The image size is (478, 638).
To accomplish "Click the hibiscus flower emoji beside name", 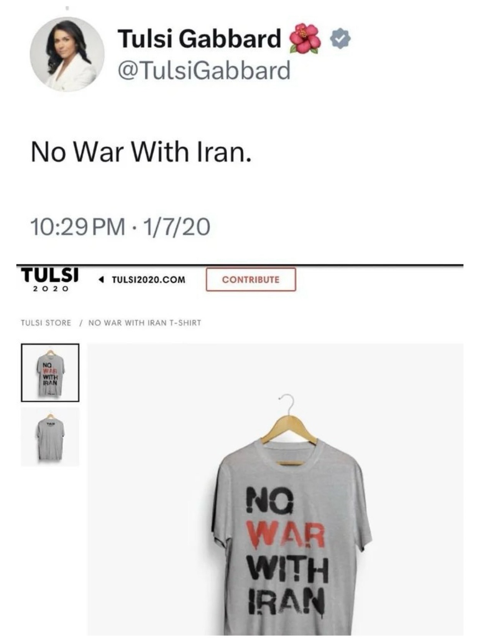I will 305,38.
